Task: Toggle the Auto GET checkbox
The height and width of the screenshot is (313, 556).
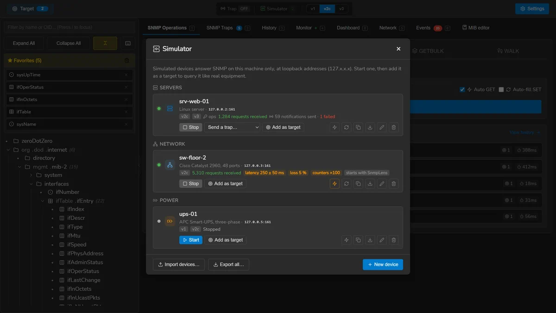Action: (462, 89)
